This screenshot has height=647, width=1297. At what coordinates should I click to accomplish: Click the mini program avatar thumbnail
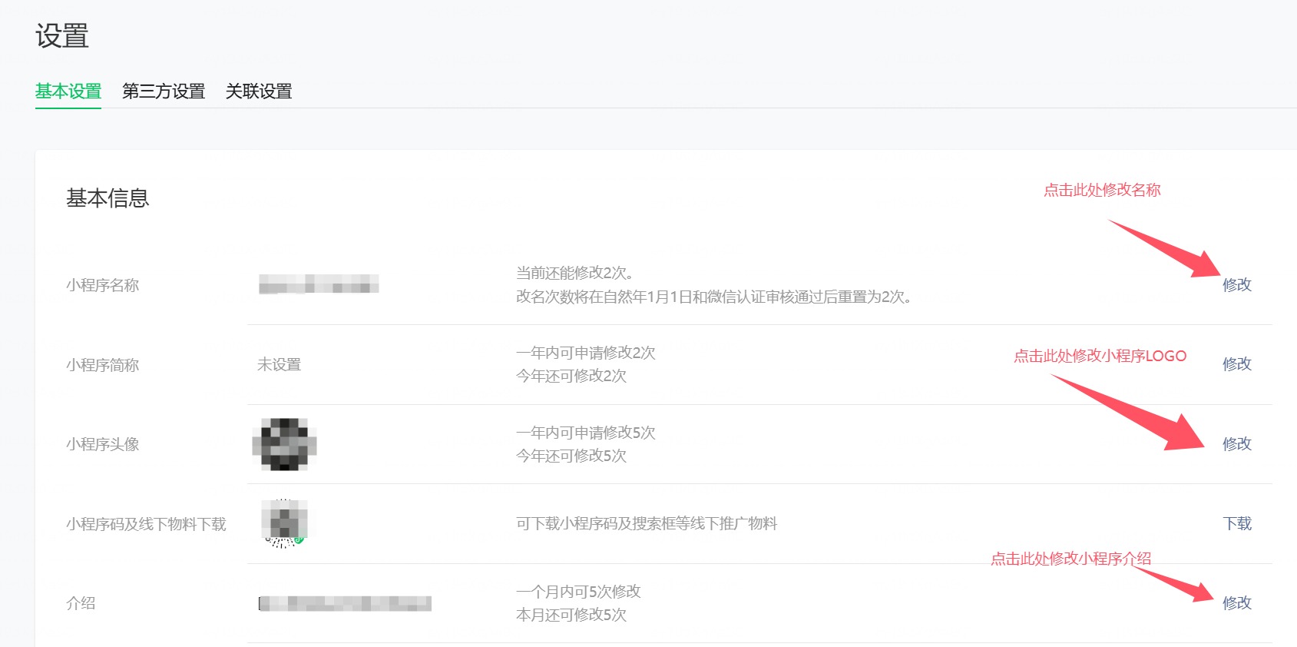coord(284,444)
